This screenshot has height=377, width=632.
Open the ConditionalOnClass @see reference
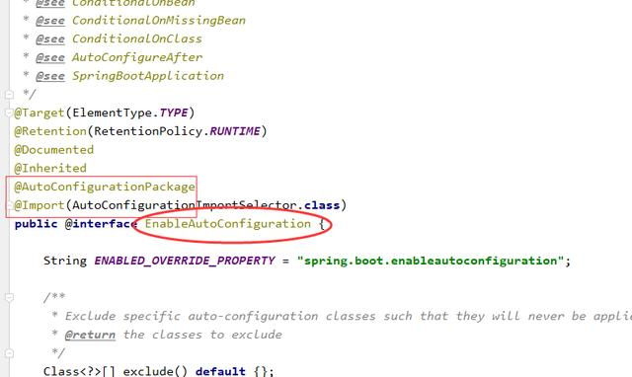[x=137, y=39]
